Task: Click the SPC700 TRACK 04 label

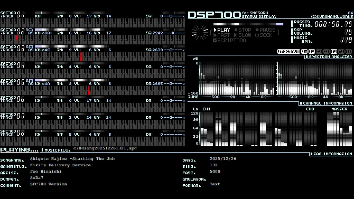Action: click(x=12, y=65)
